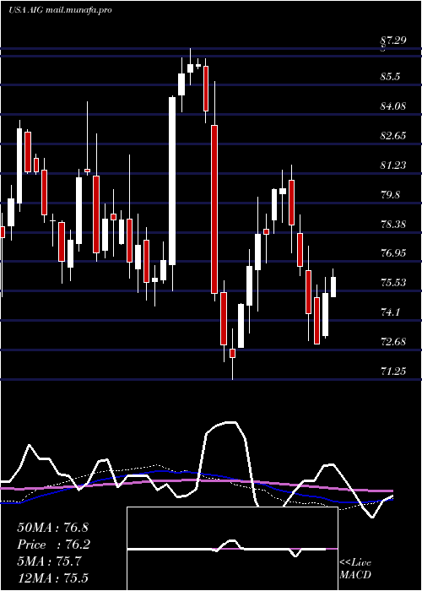Click the 'Price : 76.2' reading
The image size is (422, 591).
click(54, 545)
